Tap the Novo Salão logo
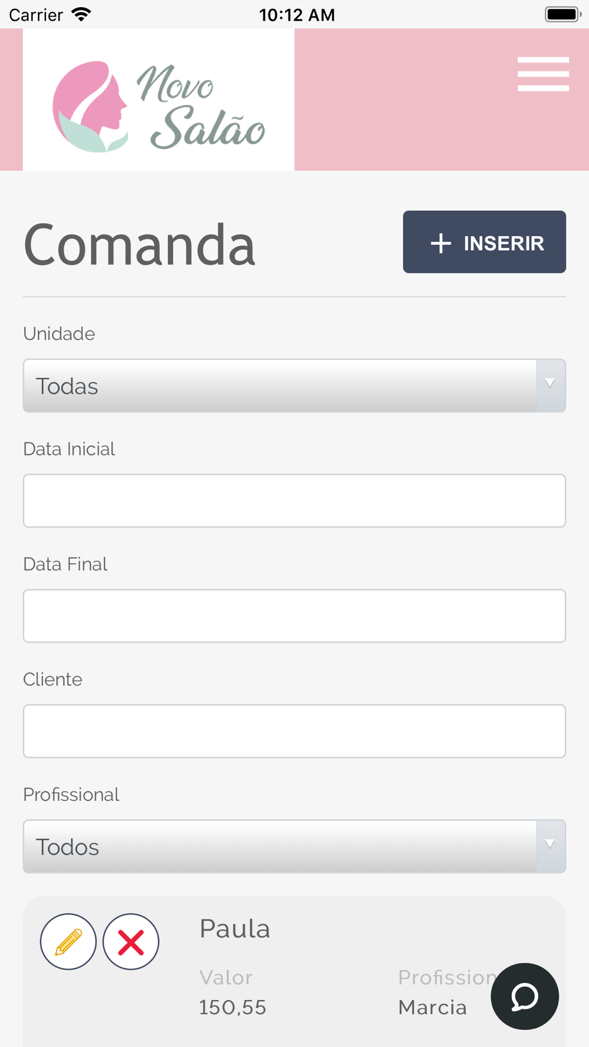This screenshot has width=589, height=1047. pyautogui.click(x=158, y=100)
